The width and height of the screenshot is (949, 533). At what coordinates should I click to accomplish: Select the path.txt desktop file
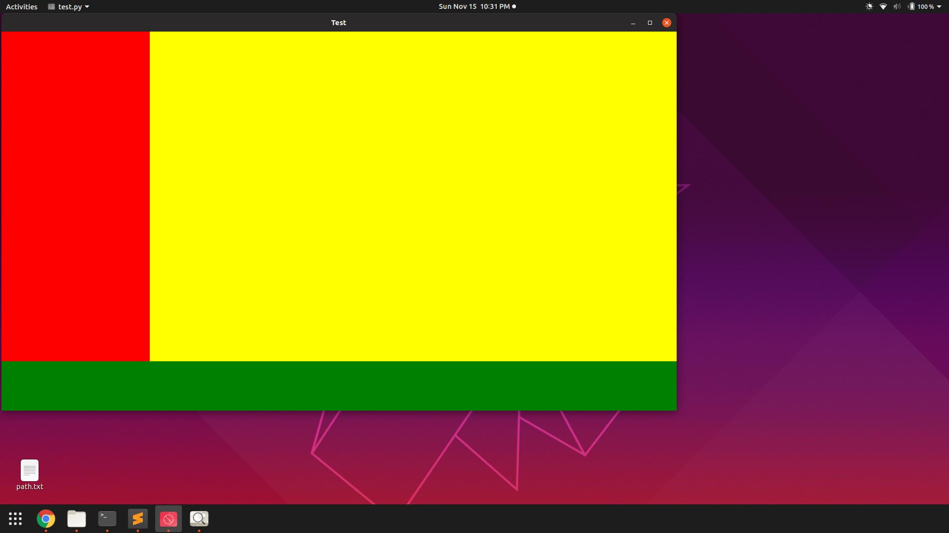[30, 475]
